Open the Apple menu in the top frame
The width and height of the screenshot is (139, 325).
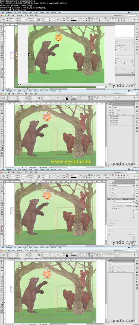[3, 13]
